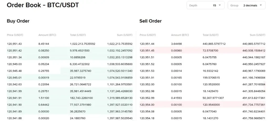
Task: Choose the highlighted sell price 120,954.00
Action: point(147,105)
